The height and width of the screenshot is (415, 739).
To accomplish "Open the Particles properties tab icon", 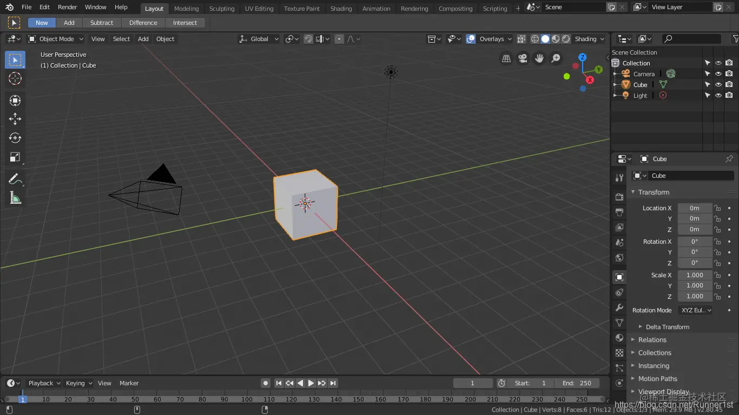I will point(619,368).
